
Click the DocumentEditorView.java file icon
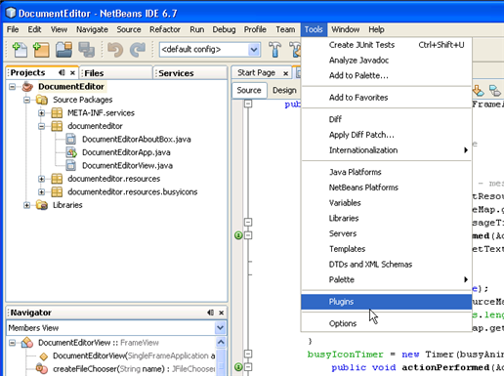click(x=70, y=165)
